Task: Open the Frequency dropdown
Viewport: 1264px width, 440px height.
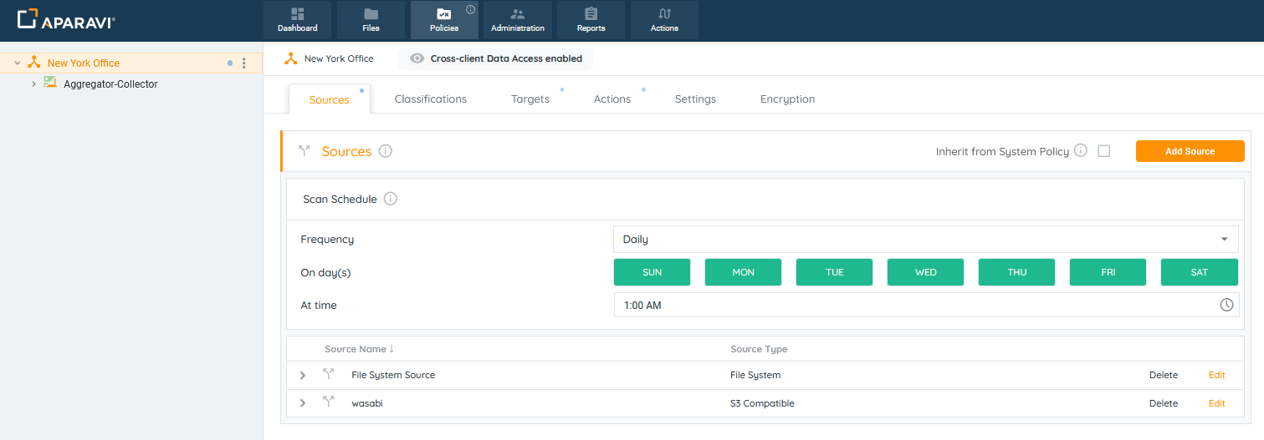Action: pos(925,239)
